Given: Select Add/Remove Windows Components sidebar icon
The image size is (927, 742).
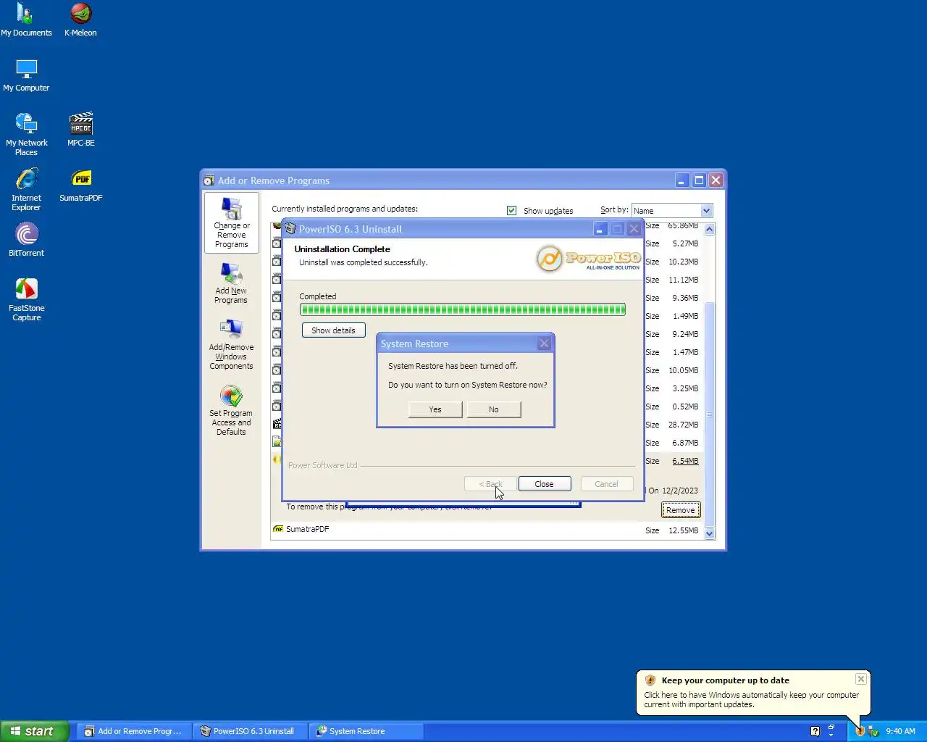Looking at the screenshot, I should 231,345.
